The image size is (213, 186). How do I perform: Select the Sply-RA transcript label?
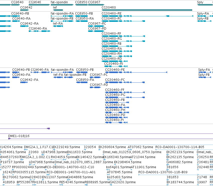[203, 14]
